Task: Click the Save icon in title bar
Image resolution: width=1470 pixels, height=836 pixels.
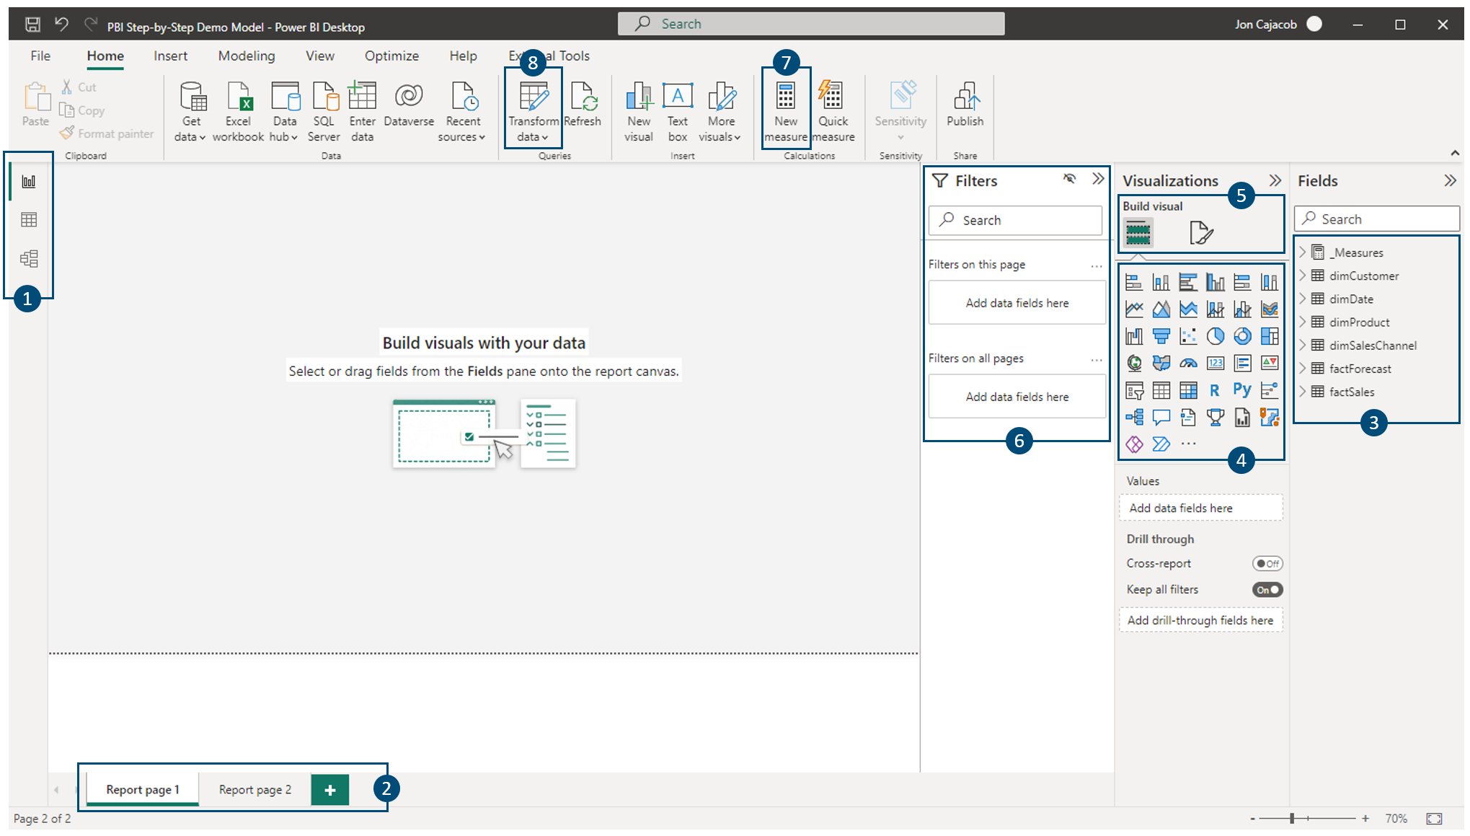Action: pos(32,25)
